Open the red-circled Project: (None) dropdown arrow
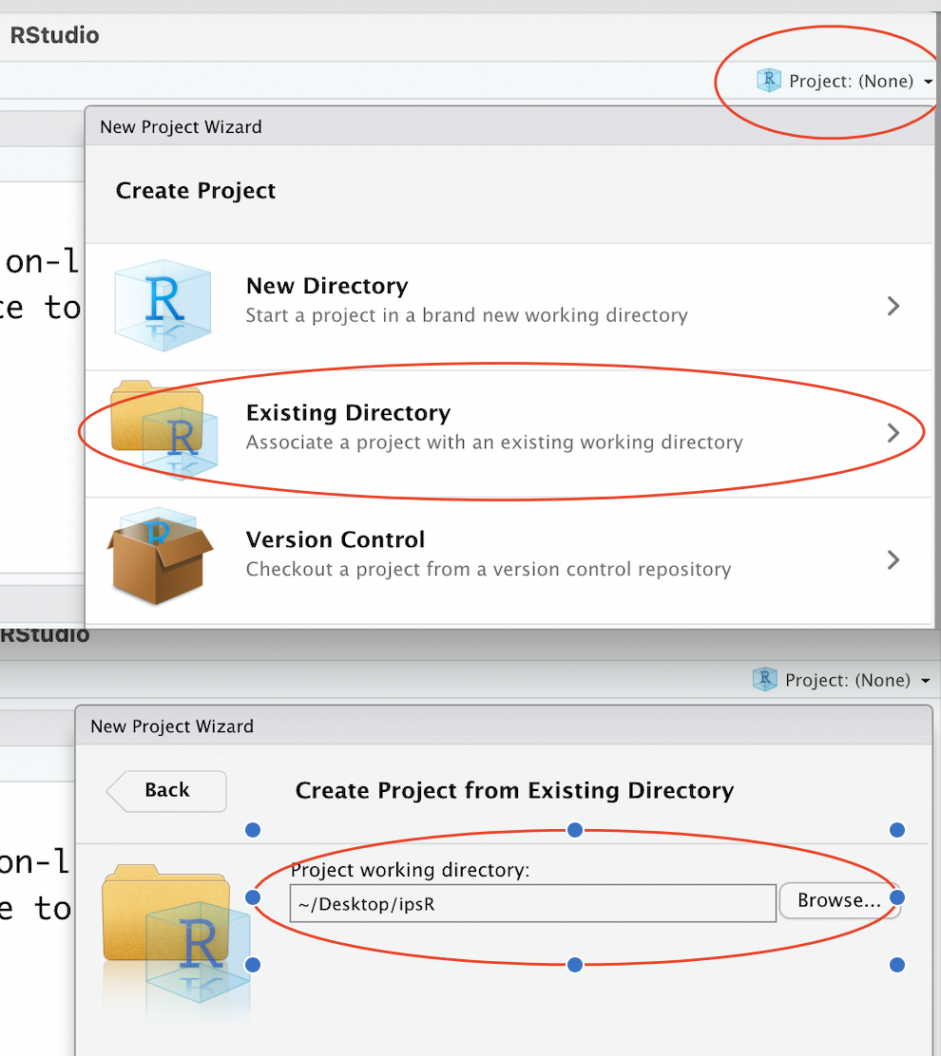The height and width of the screenshot is (1056, 941). click(928, 83)
